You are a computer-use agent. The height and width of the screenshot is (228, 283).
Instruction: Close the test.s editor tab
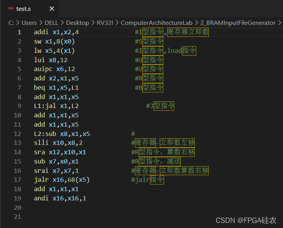(x=52, y=9)
